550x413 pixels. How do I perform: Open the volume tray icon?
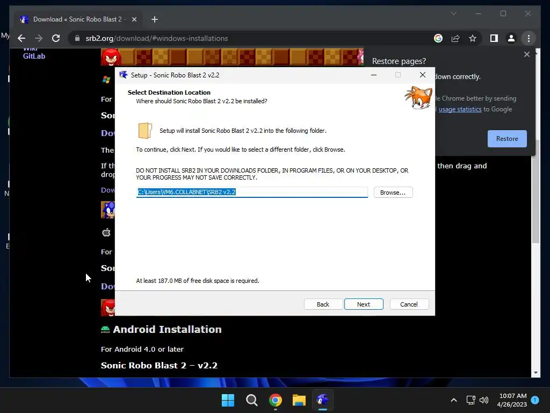pos(484,400)
